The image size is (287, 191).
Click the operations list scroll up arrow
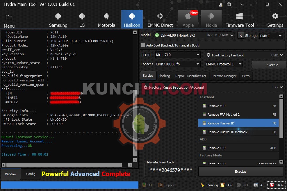[281, 96]
